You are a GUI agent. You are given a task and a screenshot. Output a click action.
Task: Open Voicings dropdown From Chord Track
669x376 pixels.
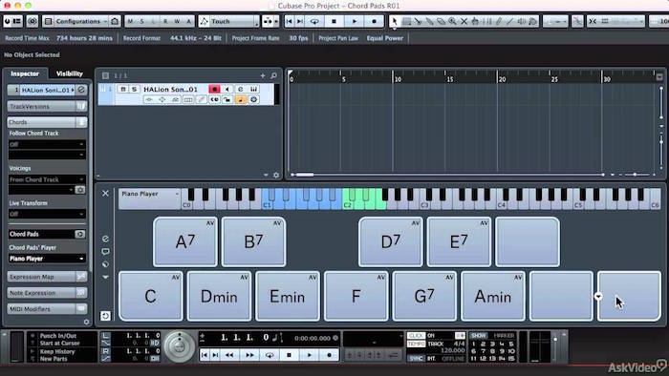(x=47, y=179)
